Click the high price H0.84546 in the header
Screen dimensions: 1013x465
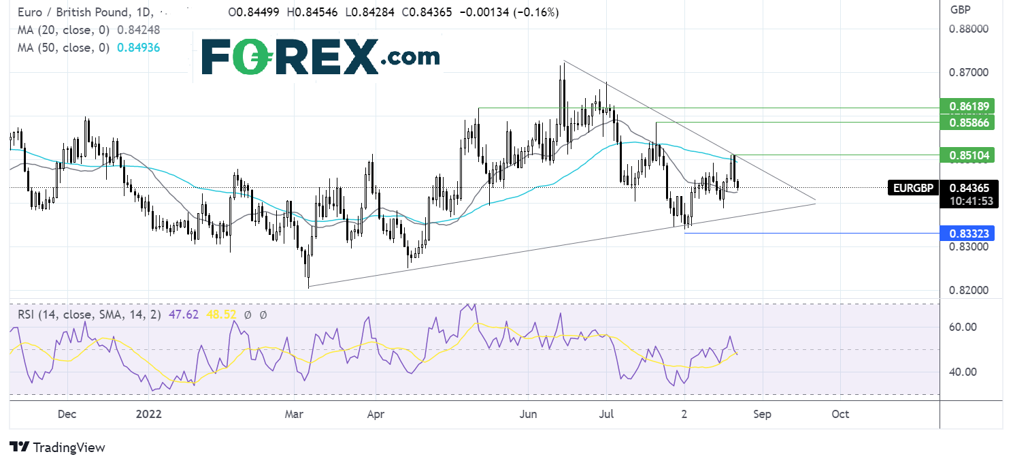pos(312,12)
